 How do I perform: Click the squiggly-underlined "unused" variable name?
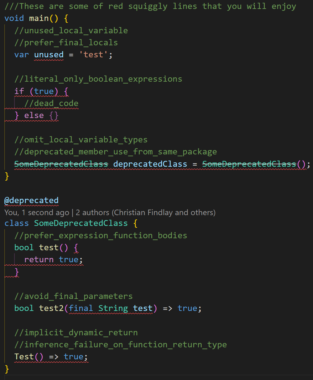49,55
